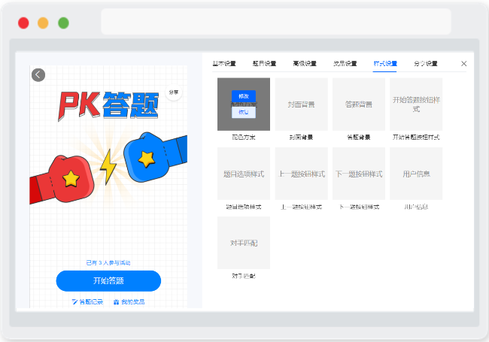
Task: Close the settings panel with the X
Action: [463, 64]
